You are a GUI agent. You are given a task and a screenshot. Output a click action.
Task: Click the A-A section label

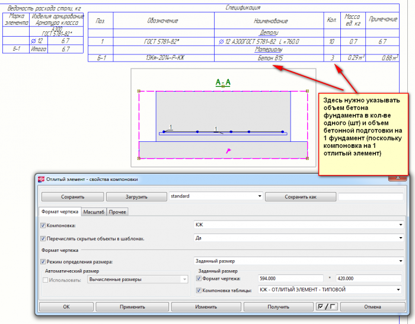click(223, 82)
